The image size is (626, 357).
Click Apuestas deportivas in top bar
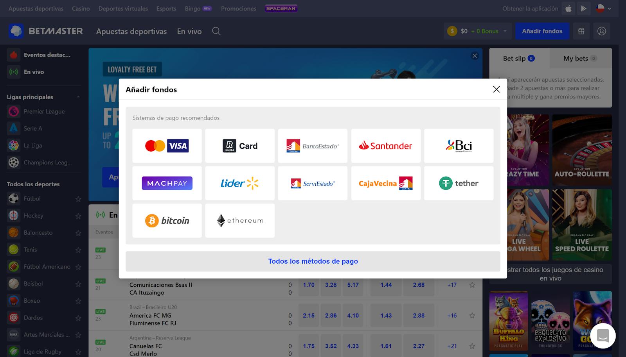[36, 9]
